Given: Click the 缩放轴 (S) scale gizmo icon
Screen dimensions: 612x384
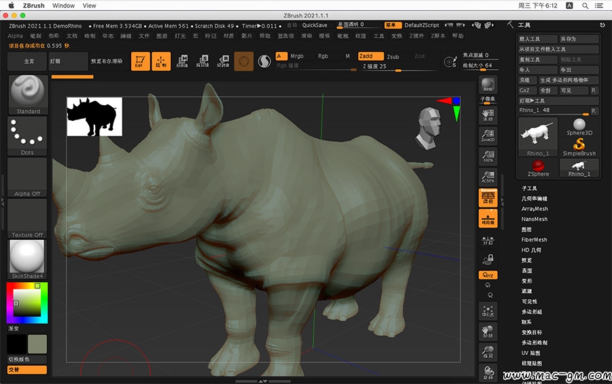Looking at the screenshot, I should click(x=202, y=61).
